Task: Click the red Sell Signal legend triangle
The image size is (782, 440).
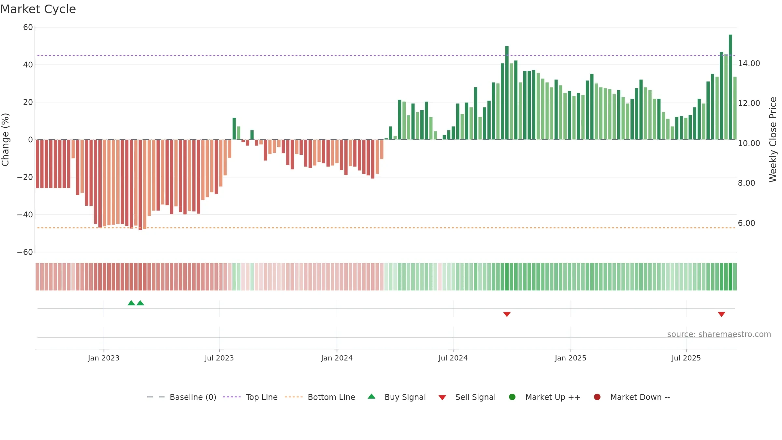Action: (442, 398)
